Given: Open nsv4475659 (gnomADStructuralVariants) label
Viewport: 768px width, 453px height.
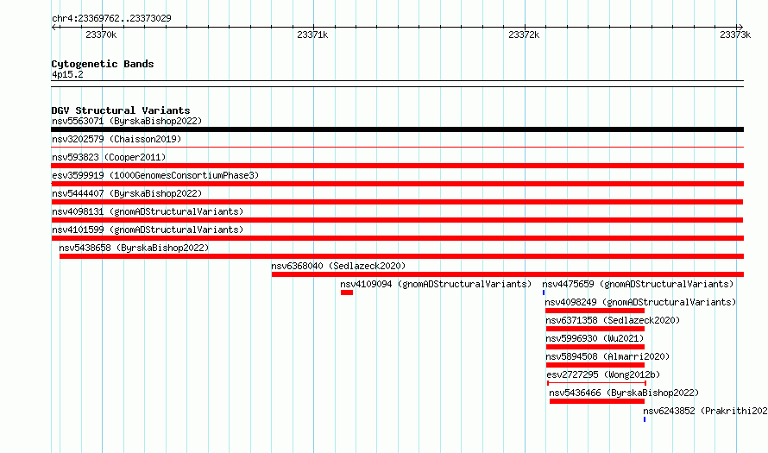Looking at the screenshot, I should (638, 284).
